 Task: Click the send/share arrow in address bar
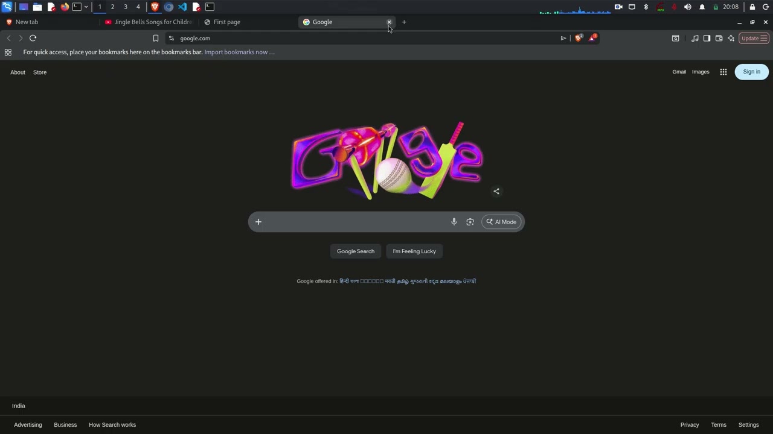point(563,38)
